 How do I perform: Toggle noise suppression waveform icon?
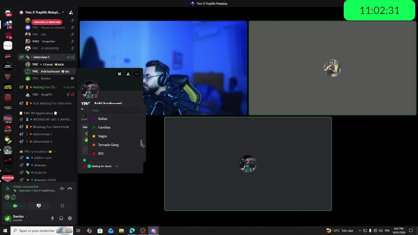tap(62, 189)
